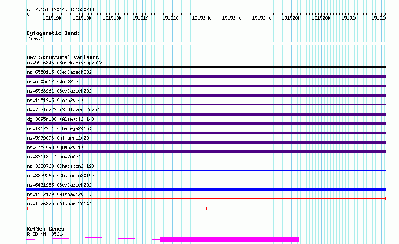Click the RefSeq Genes track title
Image resolution: width=399 pixels, height=244 pixels.
click(x=45, y=229)
